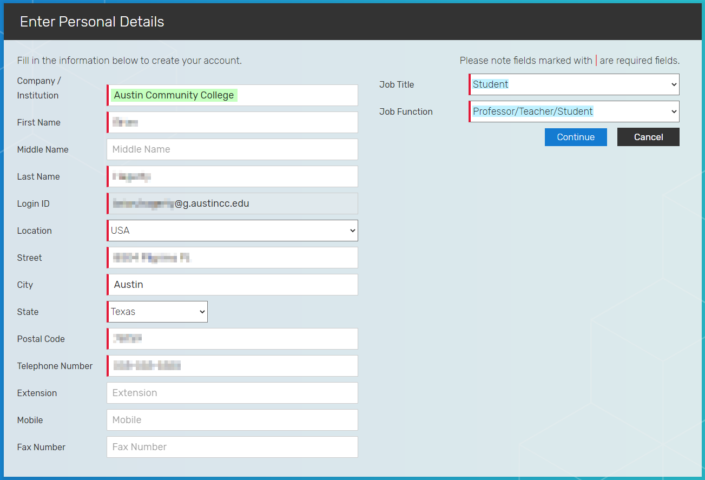Open the Job Title dropdown
The height and width of the screenshot is (480, 705).
[x=574, y=84]
